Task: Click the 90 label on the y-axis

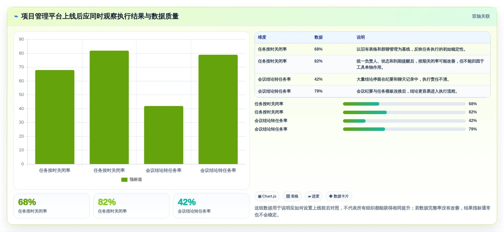Action: pyautogui.click(x=21, y=39)
